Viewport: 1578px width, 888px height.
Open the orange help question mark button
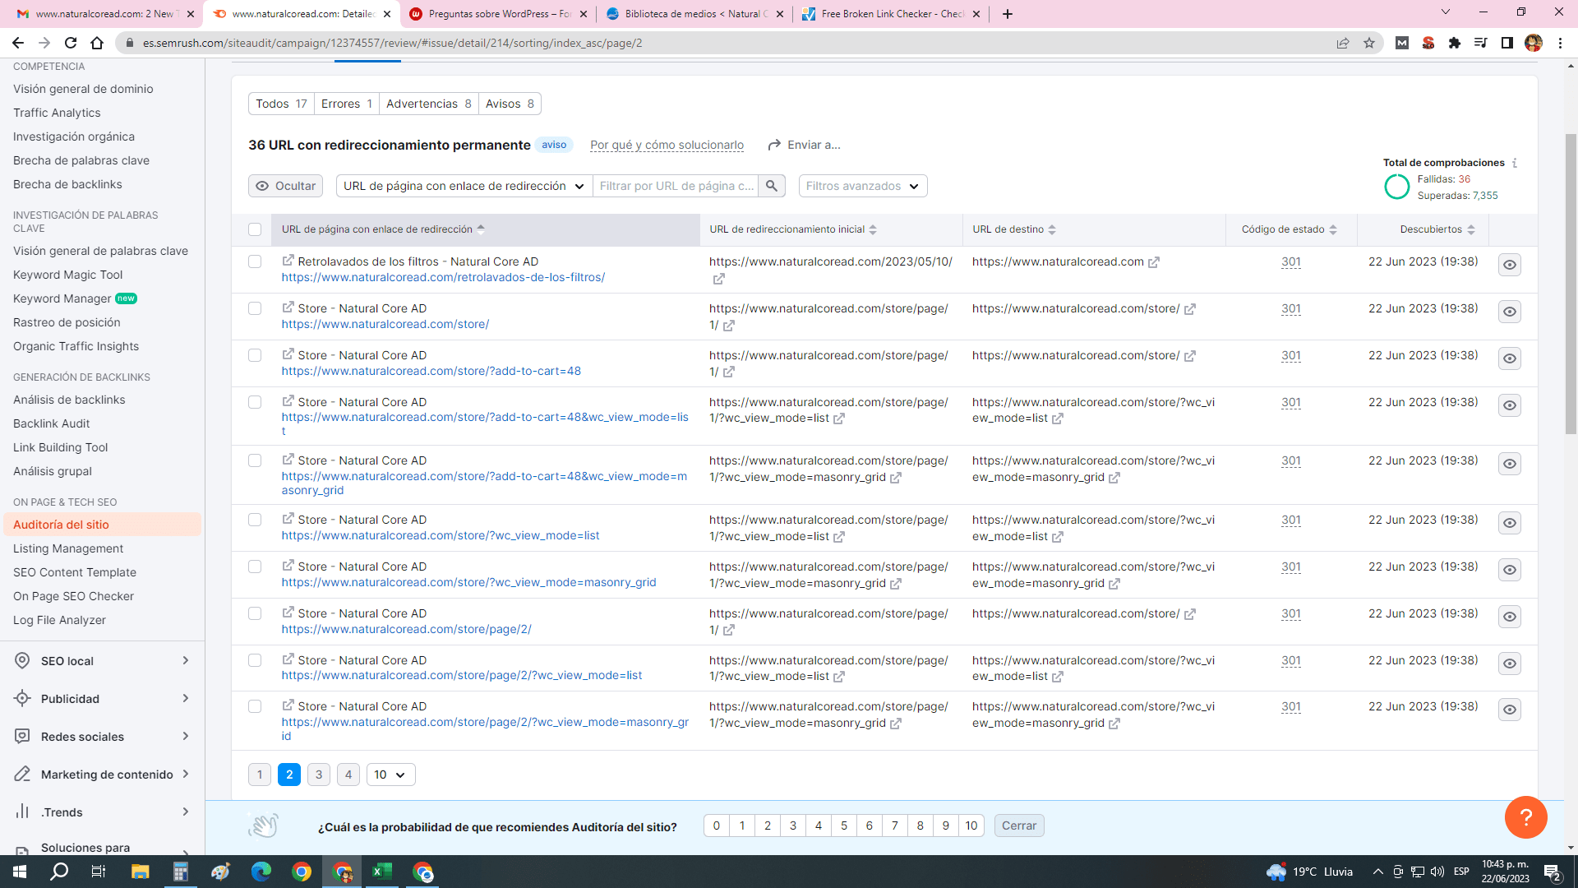tap(1525, 817)
